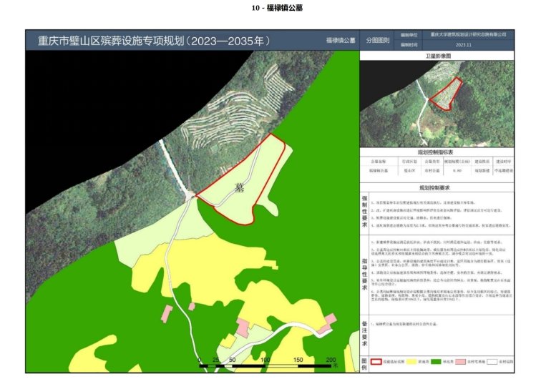Click the "强制性要求" vertical label

364,212
